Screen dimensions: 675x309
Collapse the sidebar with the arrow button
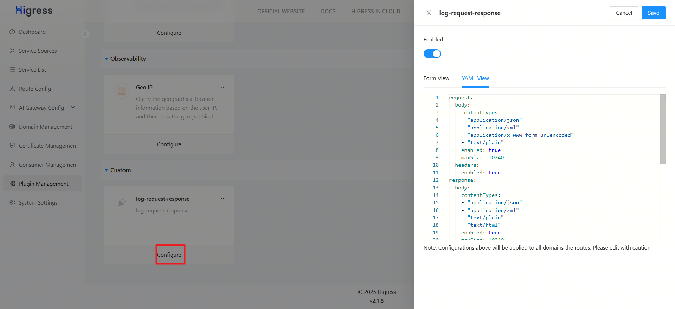[85, 34]
